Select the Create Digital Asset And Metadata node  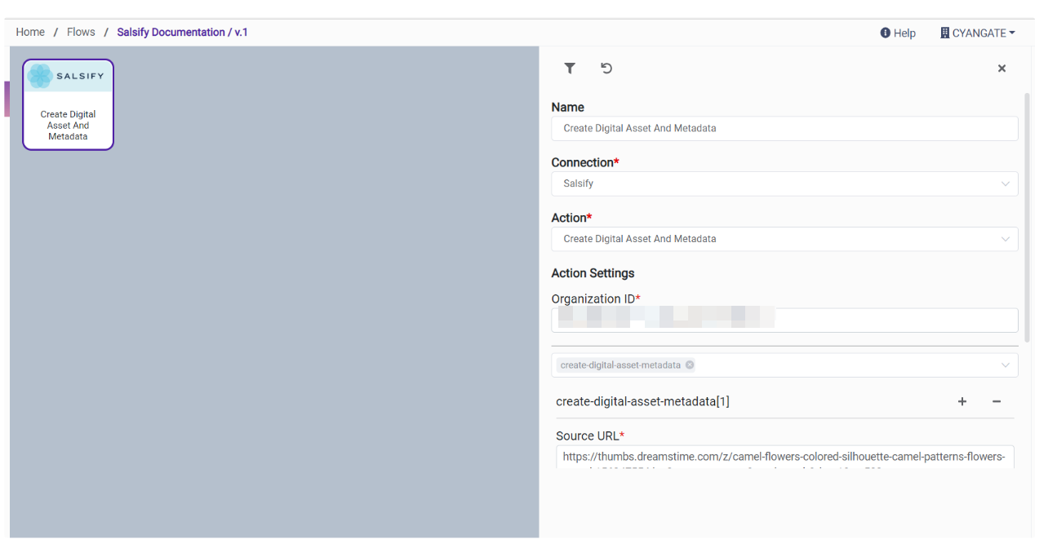(x=68, y=125)
